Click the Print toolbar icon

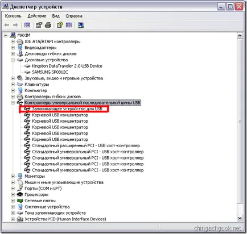[48, 25]
